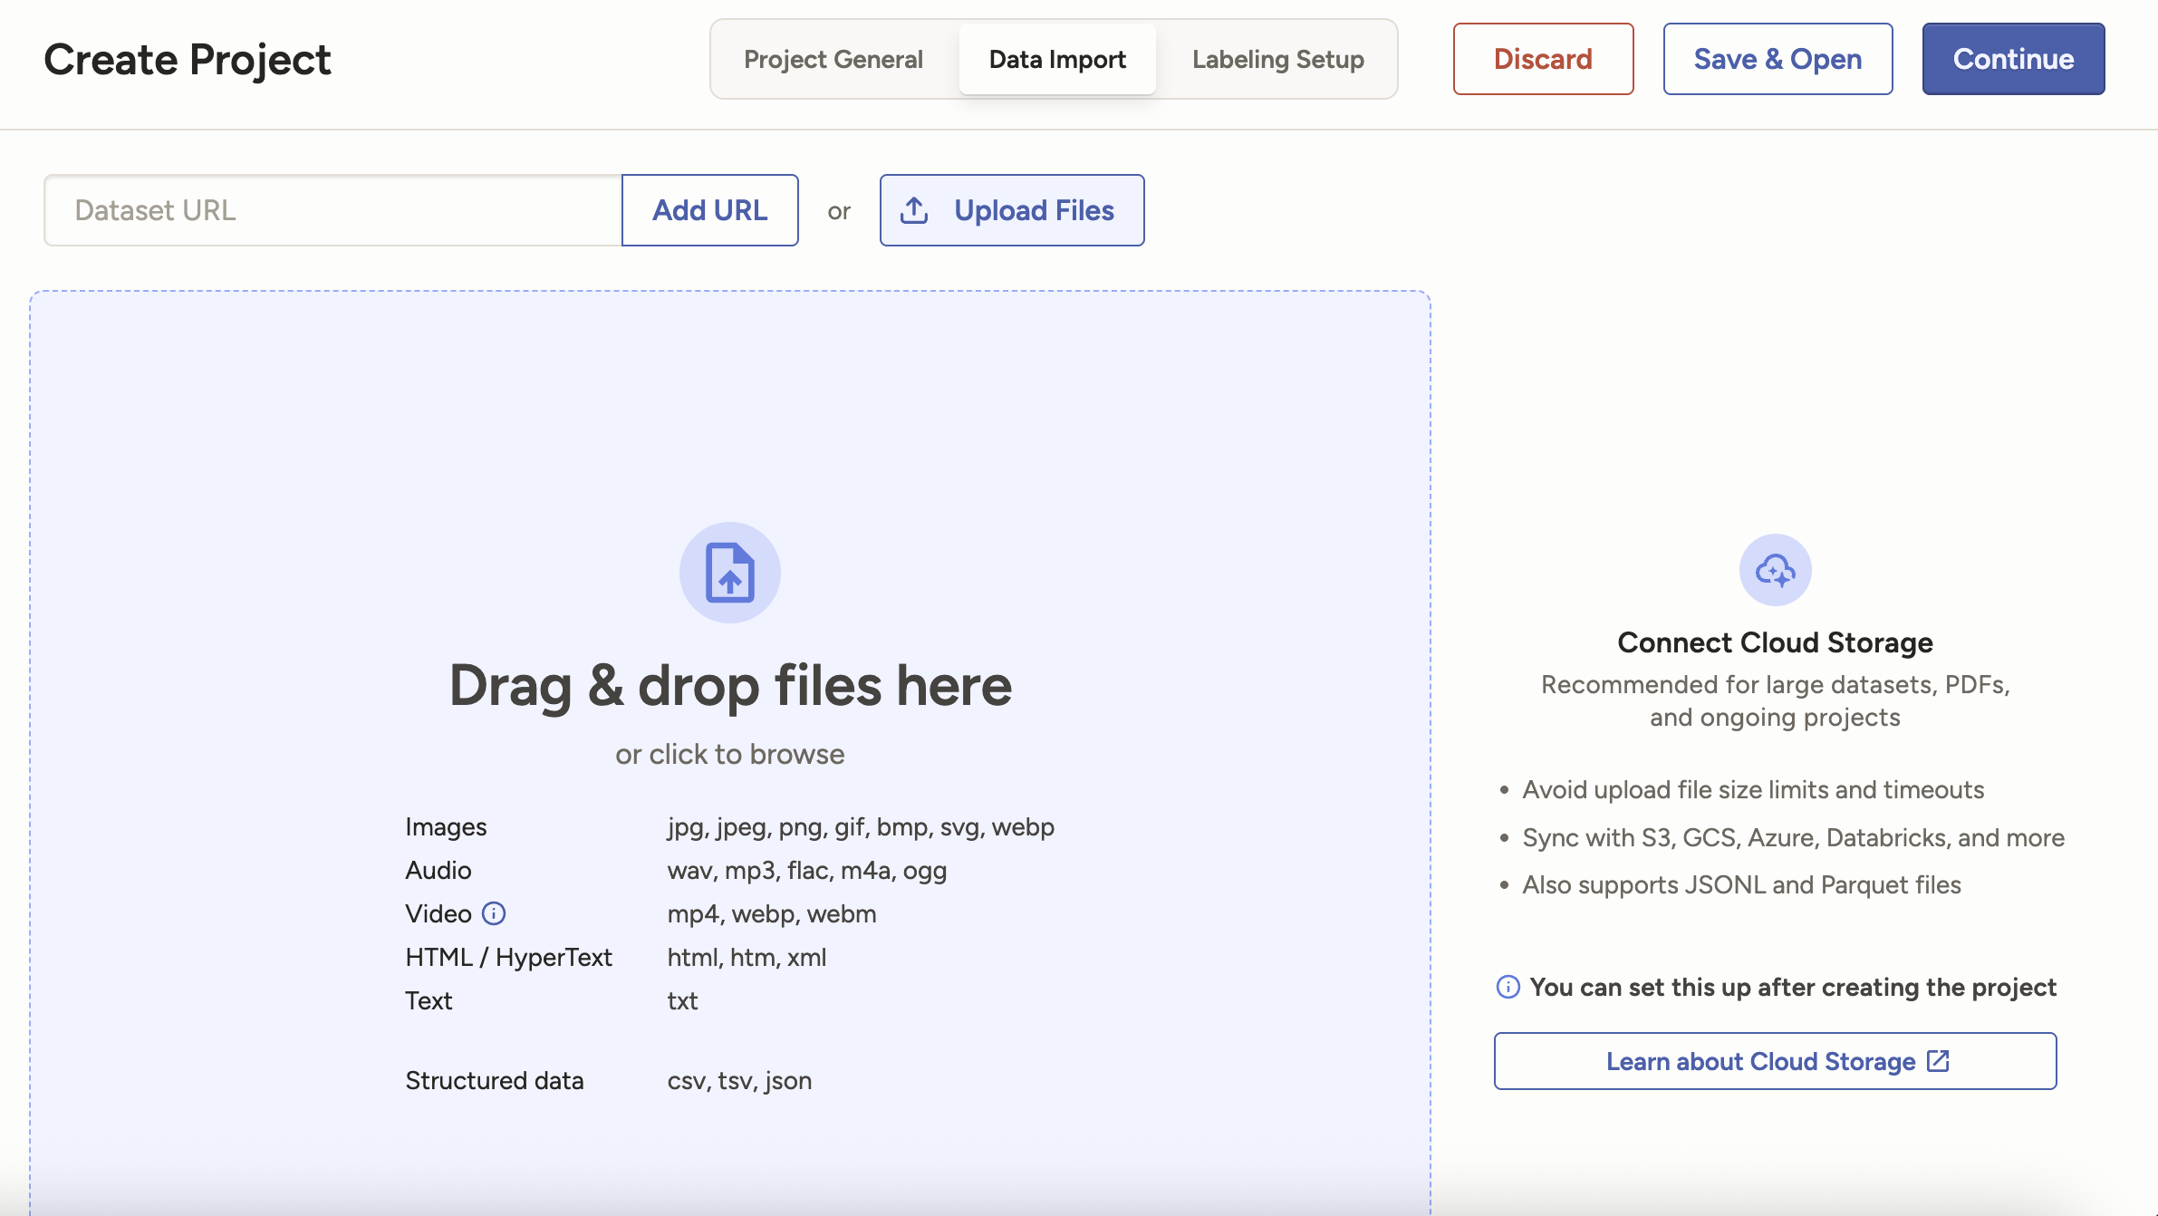Click the external link icon on Learn button
Viewport: 2158px width, 1216px height.
coord(1938,1061)
